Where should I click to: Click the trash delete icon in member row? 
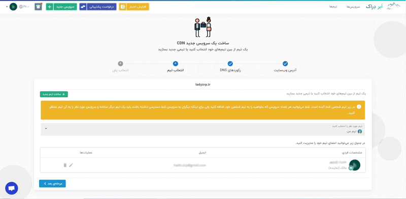point(65,165)
